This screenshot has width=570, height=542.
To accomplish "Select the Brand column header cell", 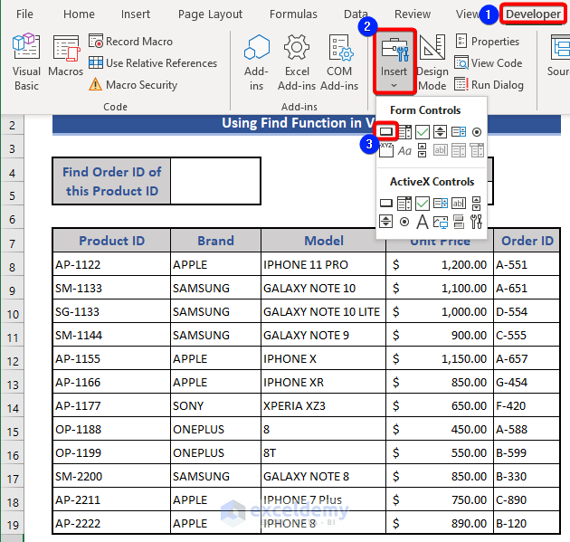I will [x=215, y=241].
